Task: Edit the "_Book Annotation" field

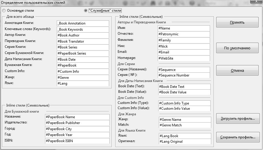Action: tap(83, 23)
